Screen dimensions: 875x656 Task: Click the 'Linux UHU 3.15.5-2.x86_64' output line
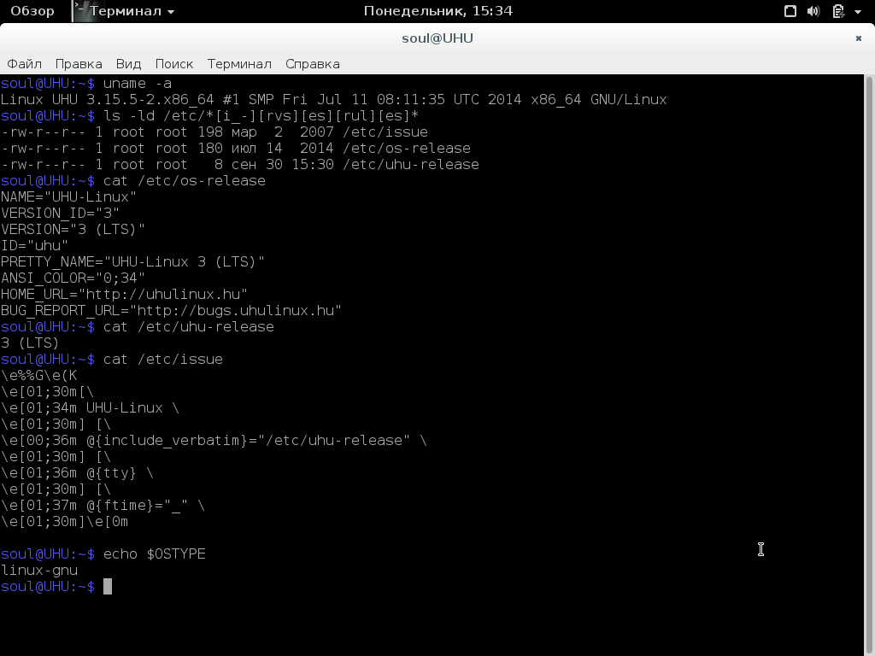click(334, 100)
